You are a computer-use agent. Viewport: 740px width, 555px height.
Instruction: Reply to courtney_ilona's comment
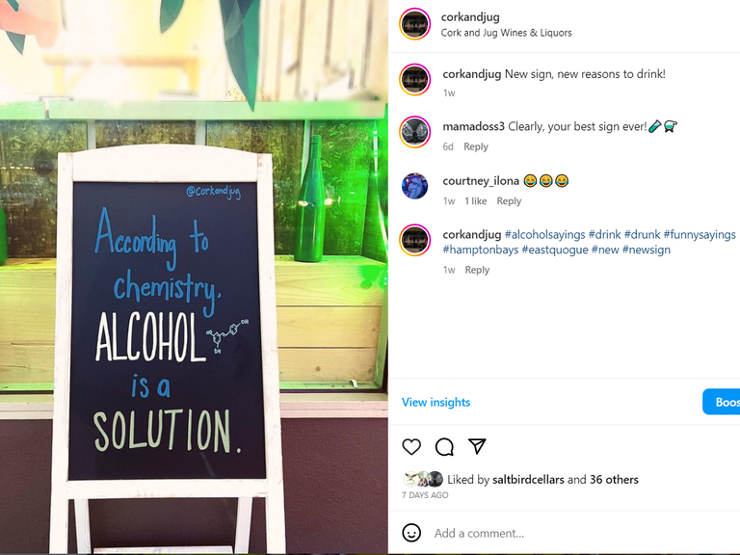pyautogui.click(x=509, y=201)
